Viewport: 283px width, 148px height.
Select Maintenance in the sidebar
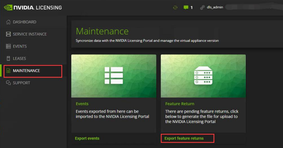pos(33,71)
